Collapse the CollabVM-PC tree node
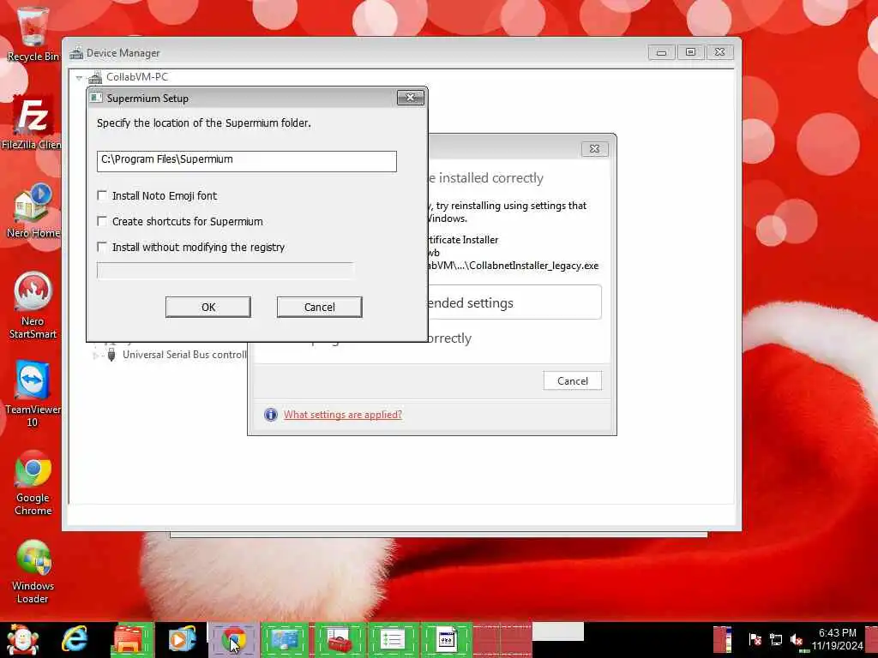The image size is (878, 658). point(79,78)
